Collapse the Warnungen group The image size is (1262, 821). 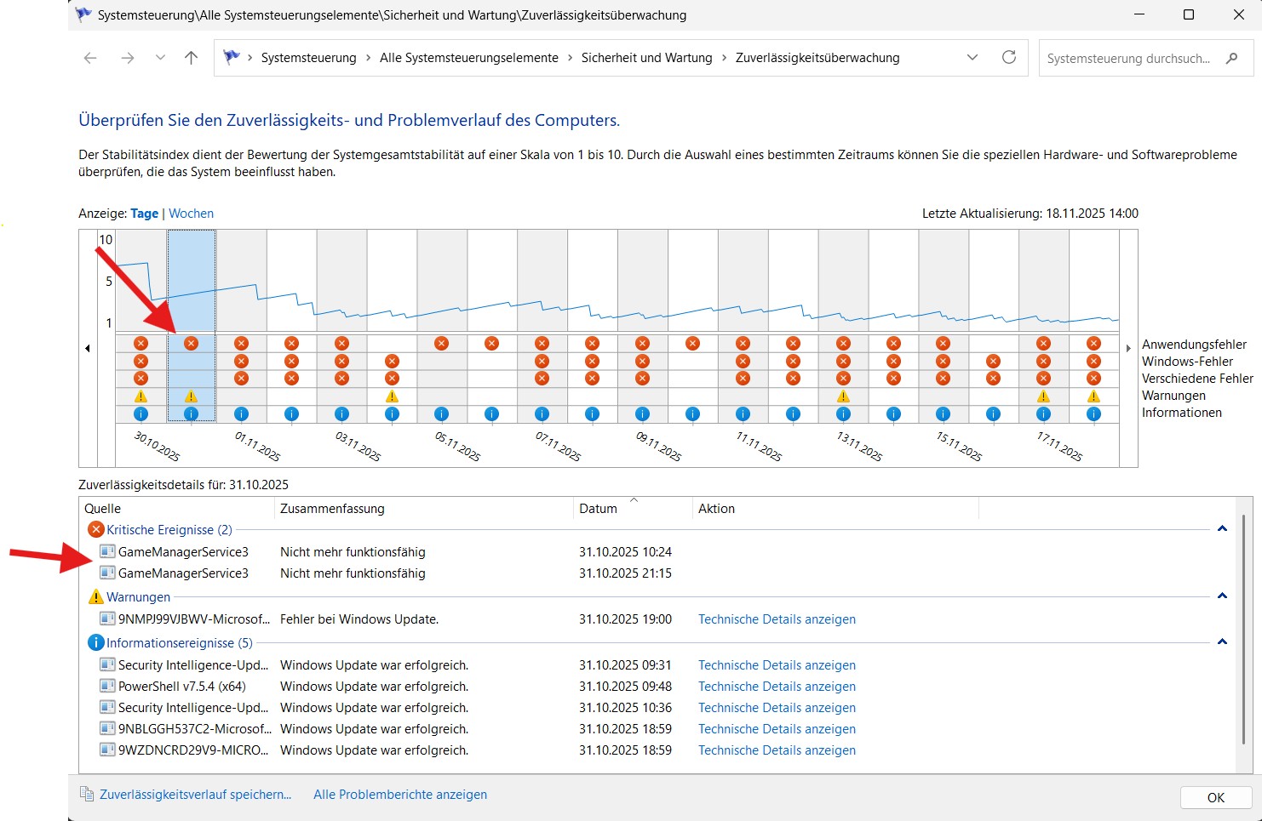tap(1222, 596)
